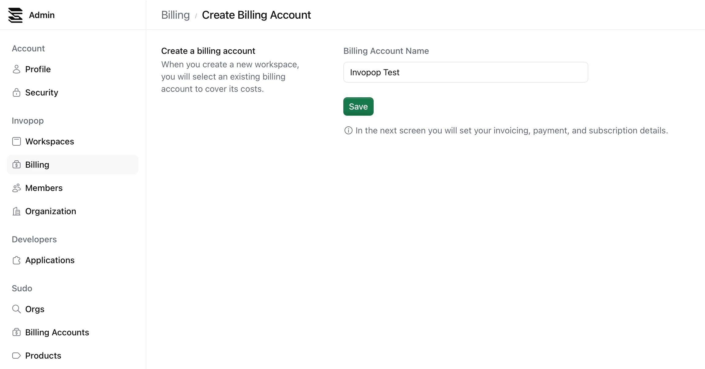
Task: Click the Members people icon
Action: coord(17,188)
